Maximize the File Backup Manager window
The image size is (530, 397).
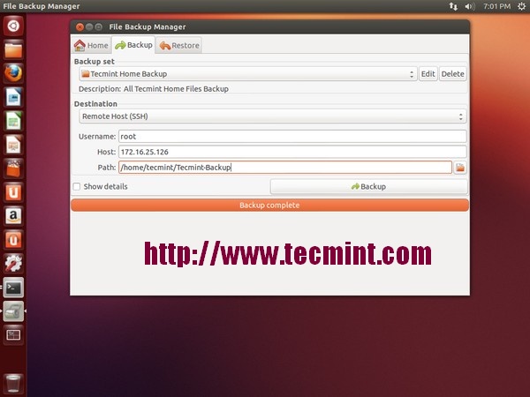(x=98, y=27)
